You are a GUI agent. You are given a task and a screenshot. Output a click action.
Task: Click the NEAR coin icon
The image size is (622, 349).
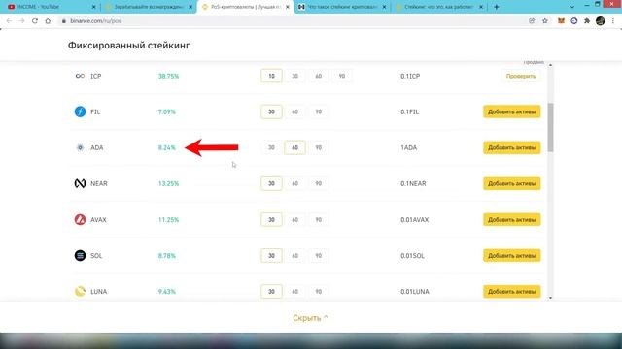(80, 183)
